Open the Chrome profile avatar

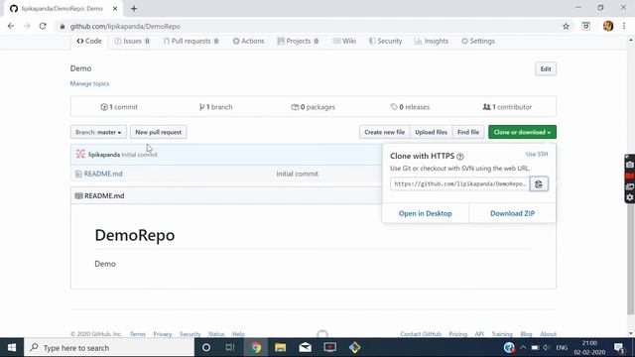(x=608, y=27)
